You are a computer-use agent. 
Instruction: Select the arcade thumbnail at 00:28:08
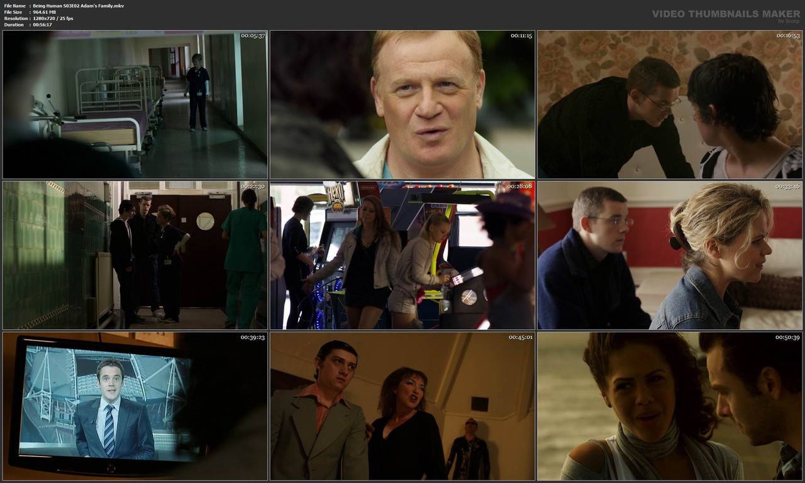tap(402, 256)
